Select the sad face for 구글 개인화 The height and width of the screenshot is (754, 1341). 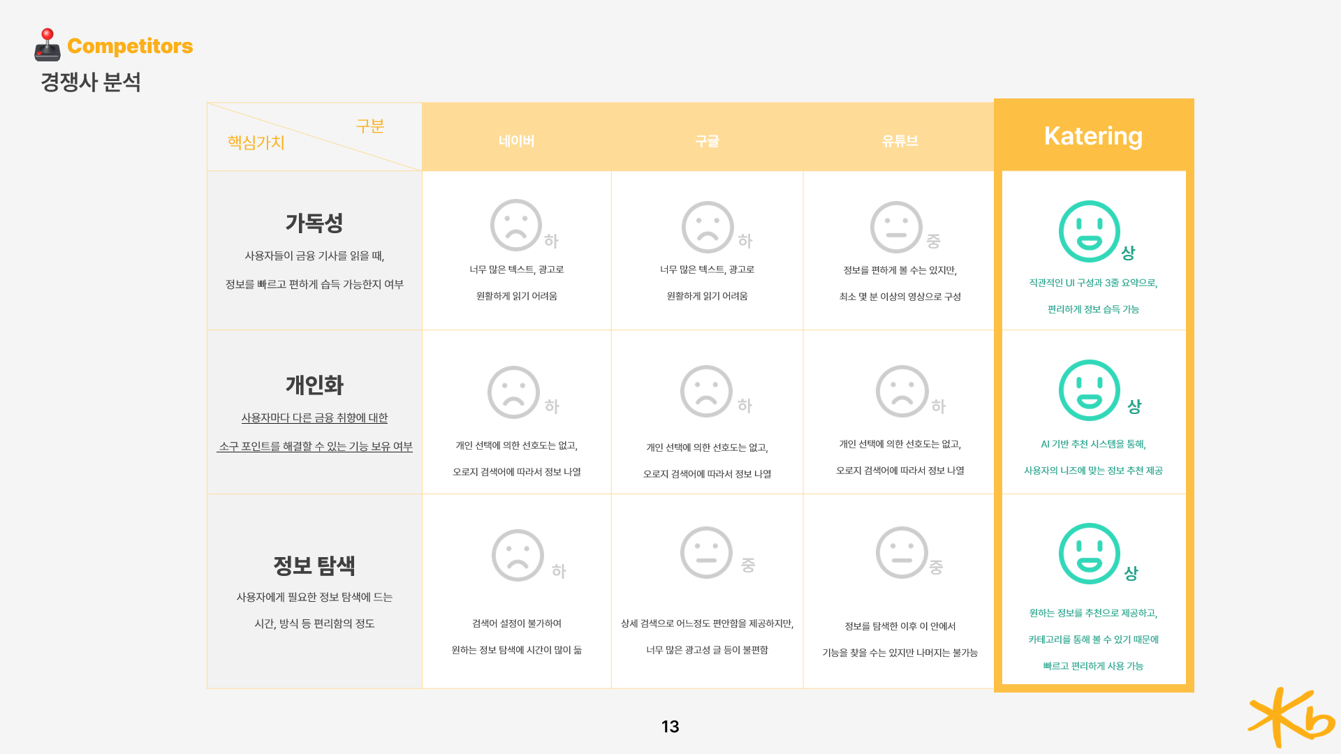point(706,391)
